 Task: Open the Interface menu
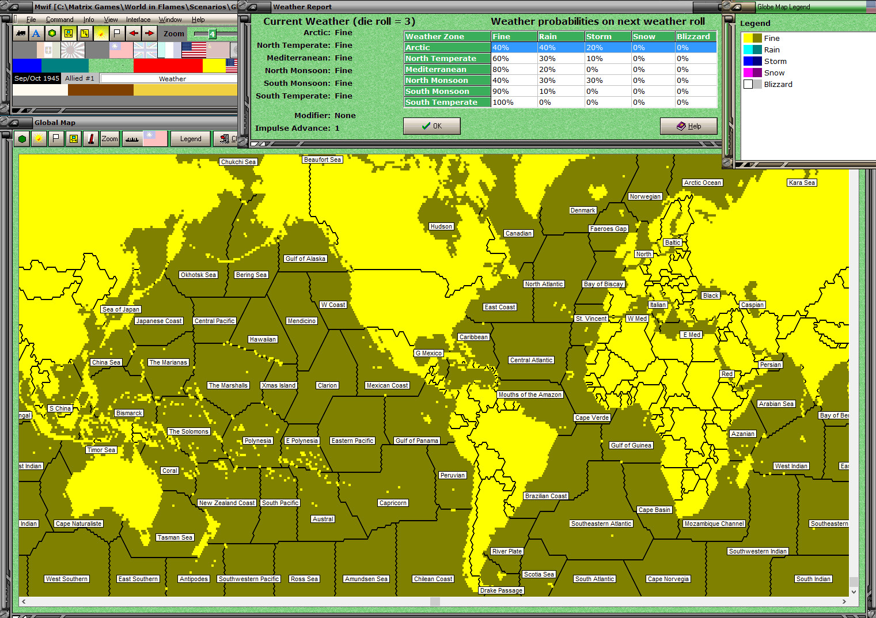coord(138,20)
